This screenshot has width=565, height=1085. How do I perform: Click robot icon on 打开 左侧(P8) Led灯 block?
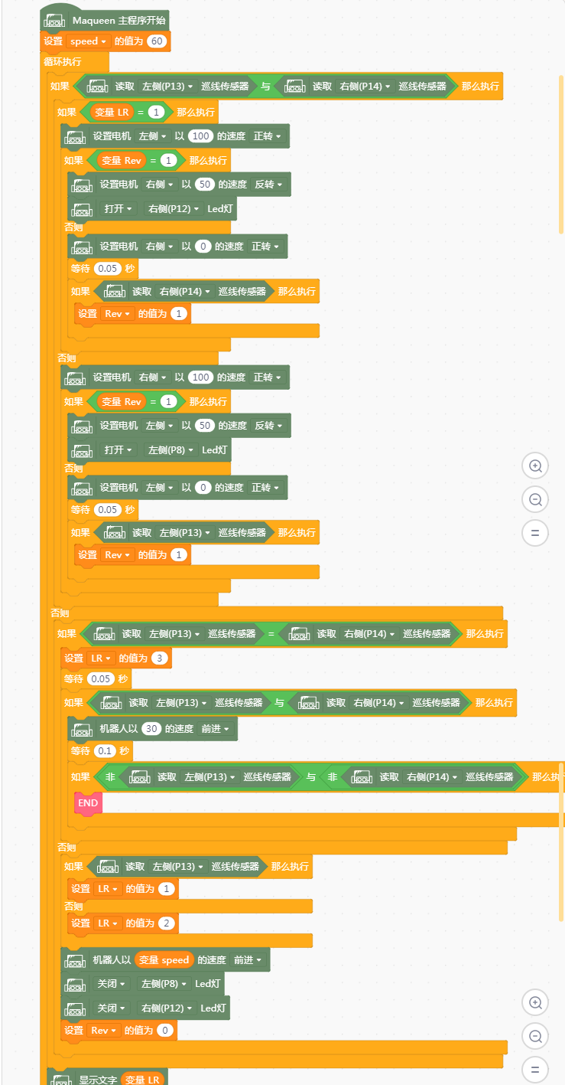pyautogui.click(x=83, y=450)
